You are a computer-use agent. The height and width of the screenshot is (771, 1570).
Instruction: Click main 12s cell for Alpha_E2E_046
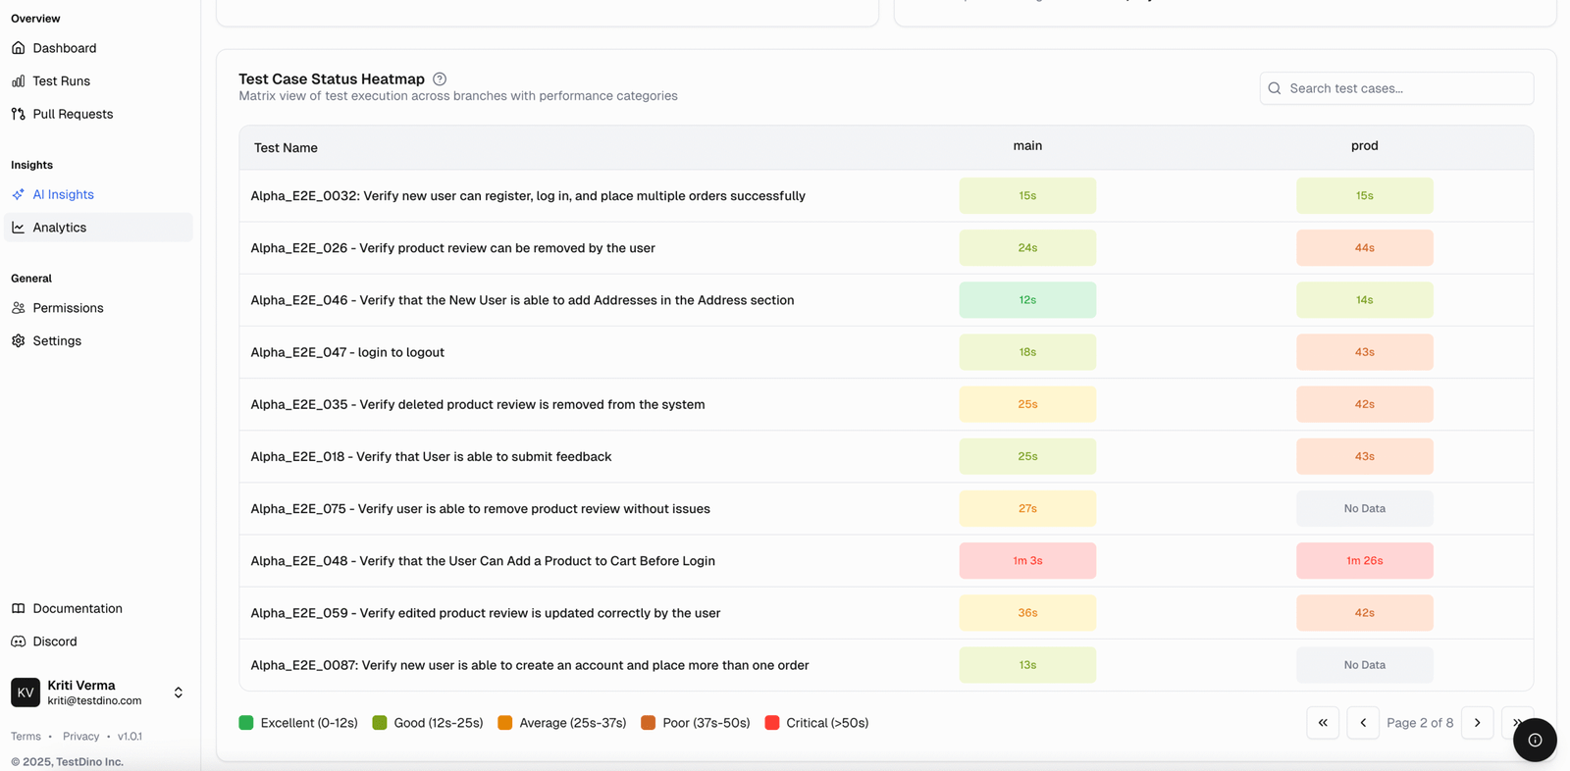point(1027,300)
